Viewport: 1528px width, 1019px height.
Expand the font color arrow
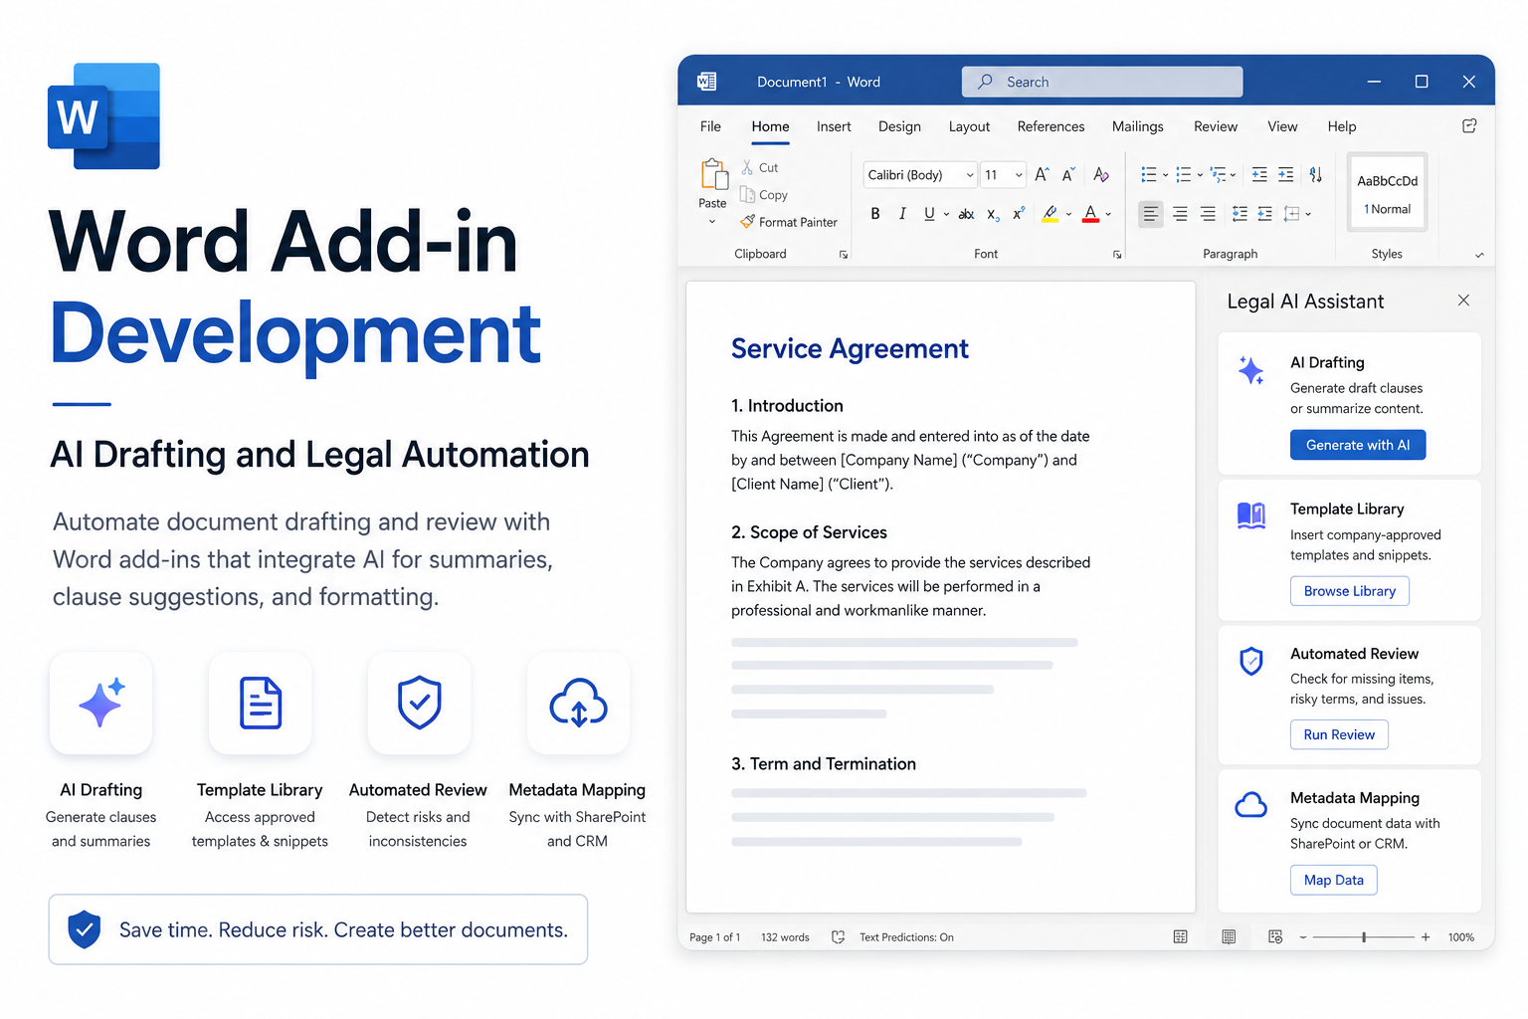pos(1108,214)
